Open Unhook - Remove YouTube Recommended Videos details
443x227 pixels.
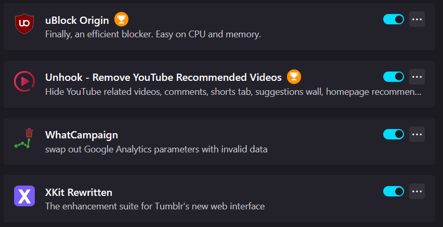(163, 77)
